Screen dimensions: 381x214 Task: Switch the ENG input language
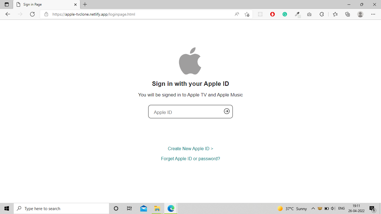pos(341,208)
